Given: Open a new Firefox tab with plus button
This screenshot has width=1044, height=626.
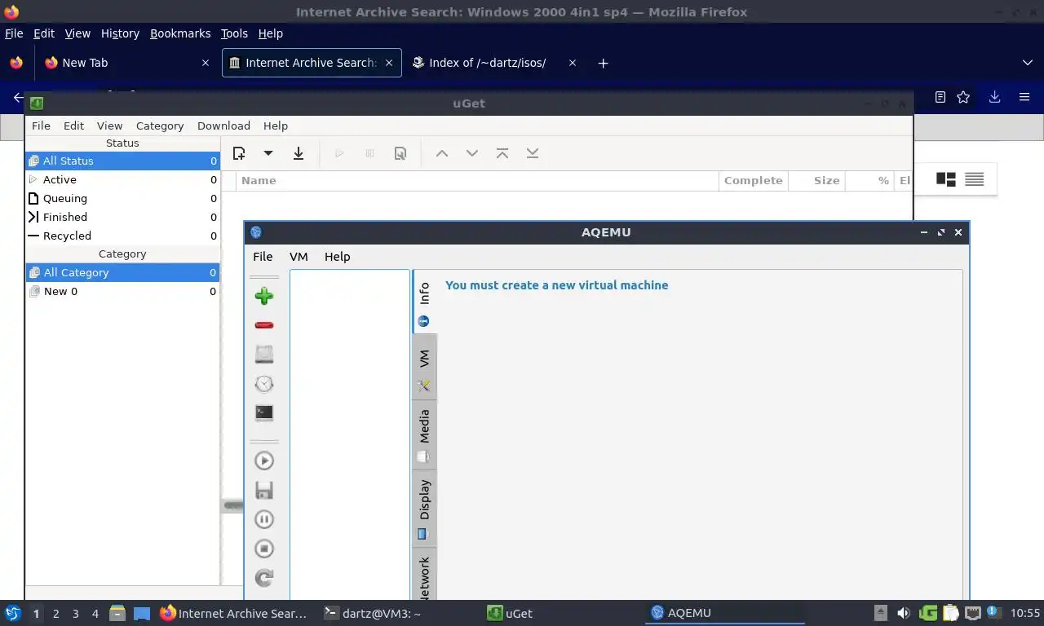Looking at the screenshot, I should pyautogui.click(x=603, y=63).
